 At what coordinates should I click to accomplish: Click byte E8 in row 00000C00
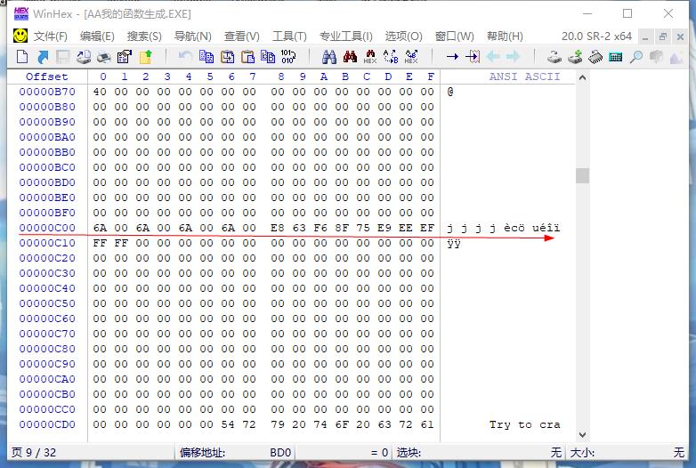click(278, 228)
